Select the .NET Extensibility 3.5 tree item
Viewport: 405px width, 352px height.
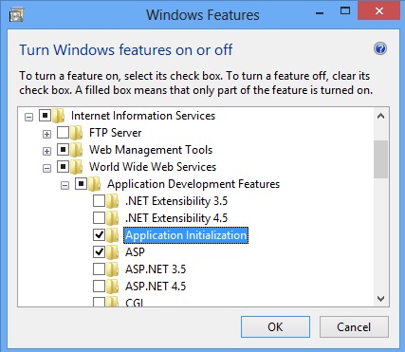coord(176,201)
